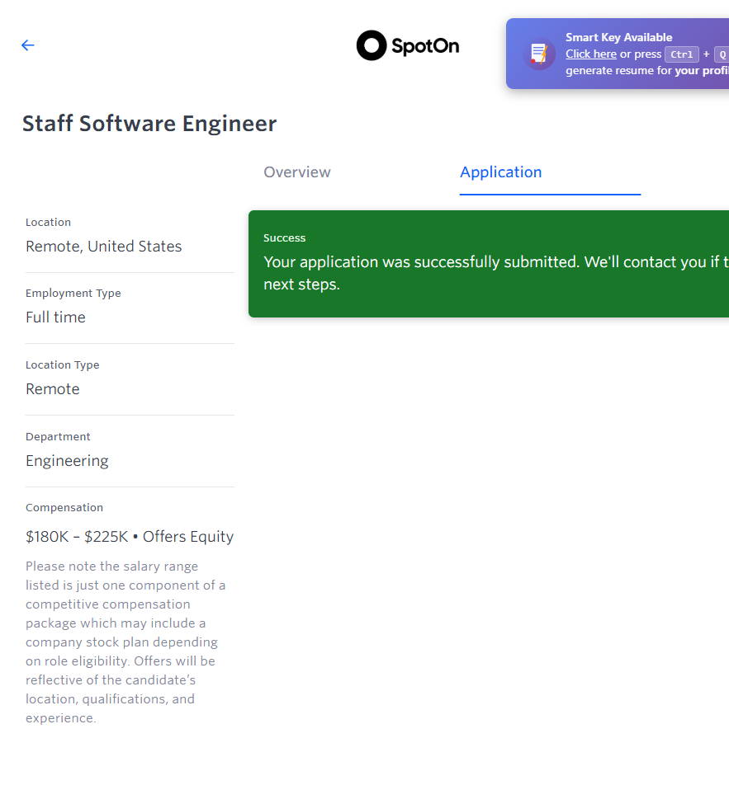729x804 pixels.
Task: Click the green Success banner title
Action: [285, 238]
